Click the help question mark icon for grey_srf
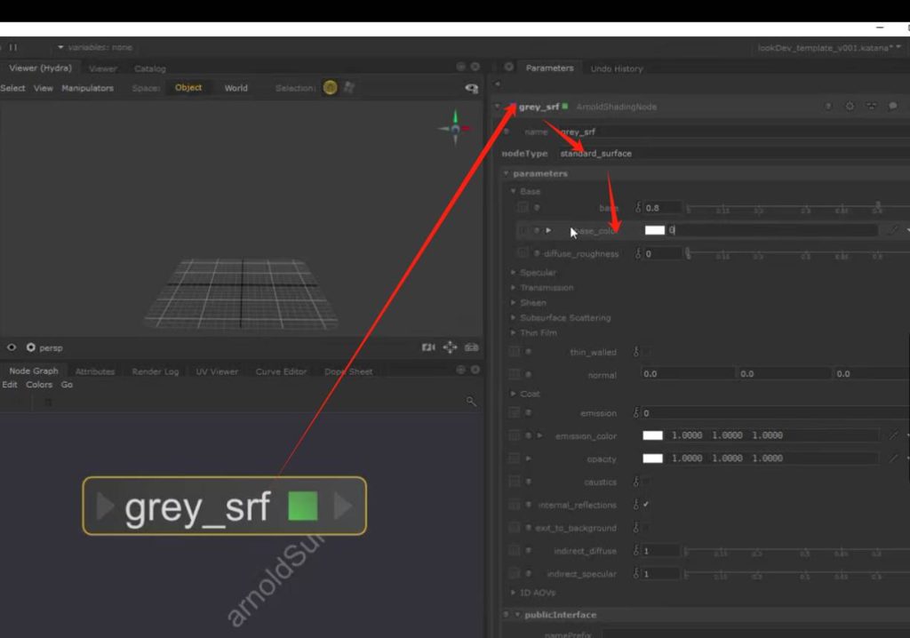 tap(828, 107)
